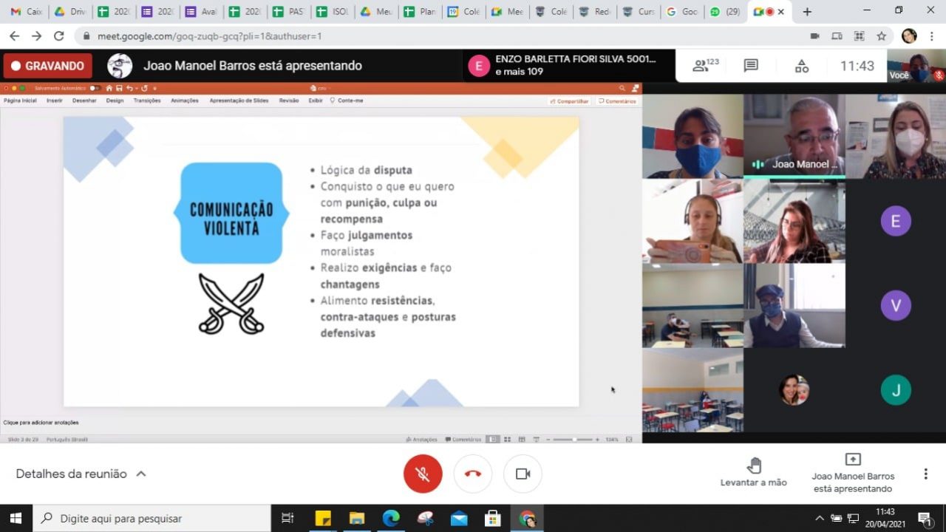The height and width of the screenshot is (532, 946).
Task: Switch to the Drive browser tab
Action: (70, 12)
